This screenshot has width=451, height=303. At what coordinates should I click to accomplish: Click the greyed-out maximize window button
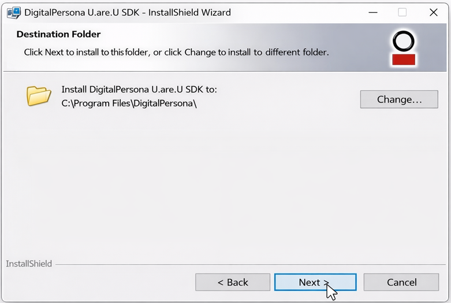(402, 12)
